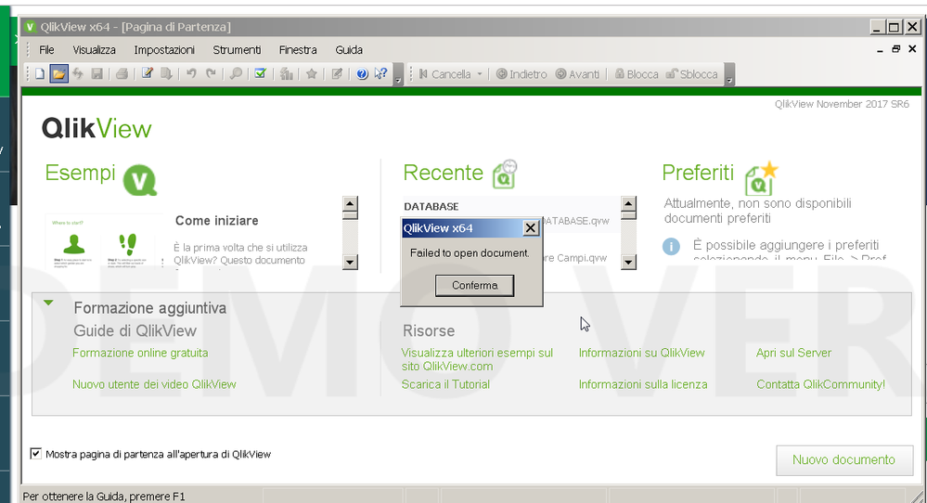927x503 pixels.
Task: Click the Save floppy disk icon
Action: pyautogui.click(x=97, y=74)
